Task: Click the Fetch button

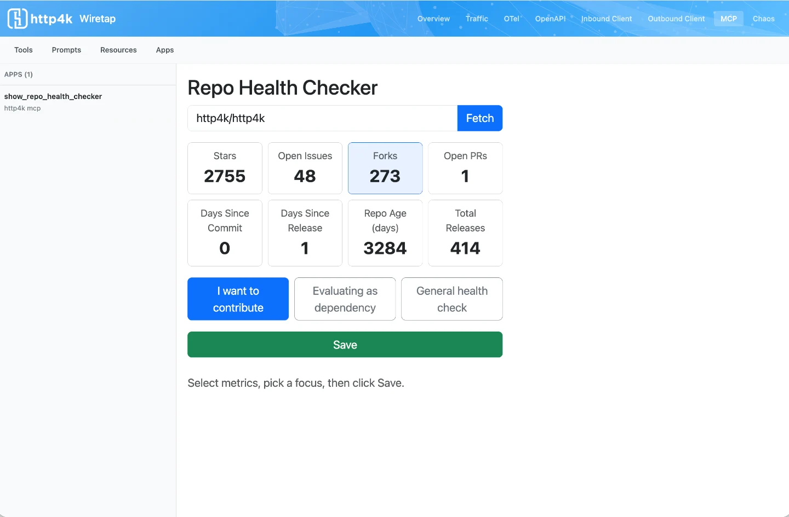Action: click(480, 118)
